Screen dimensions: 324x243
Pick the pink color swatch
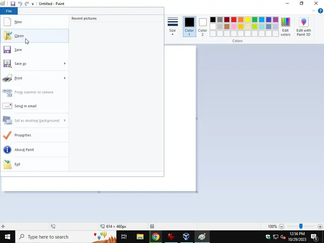pos(234,27)
